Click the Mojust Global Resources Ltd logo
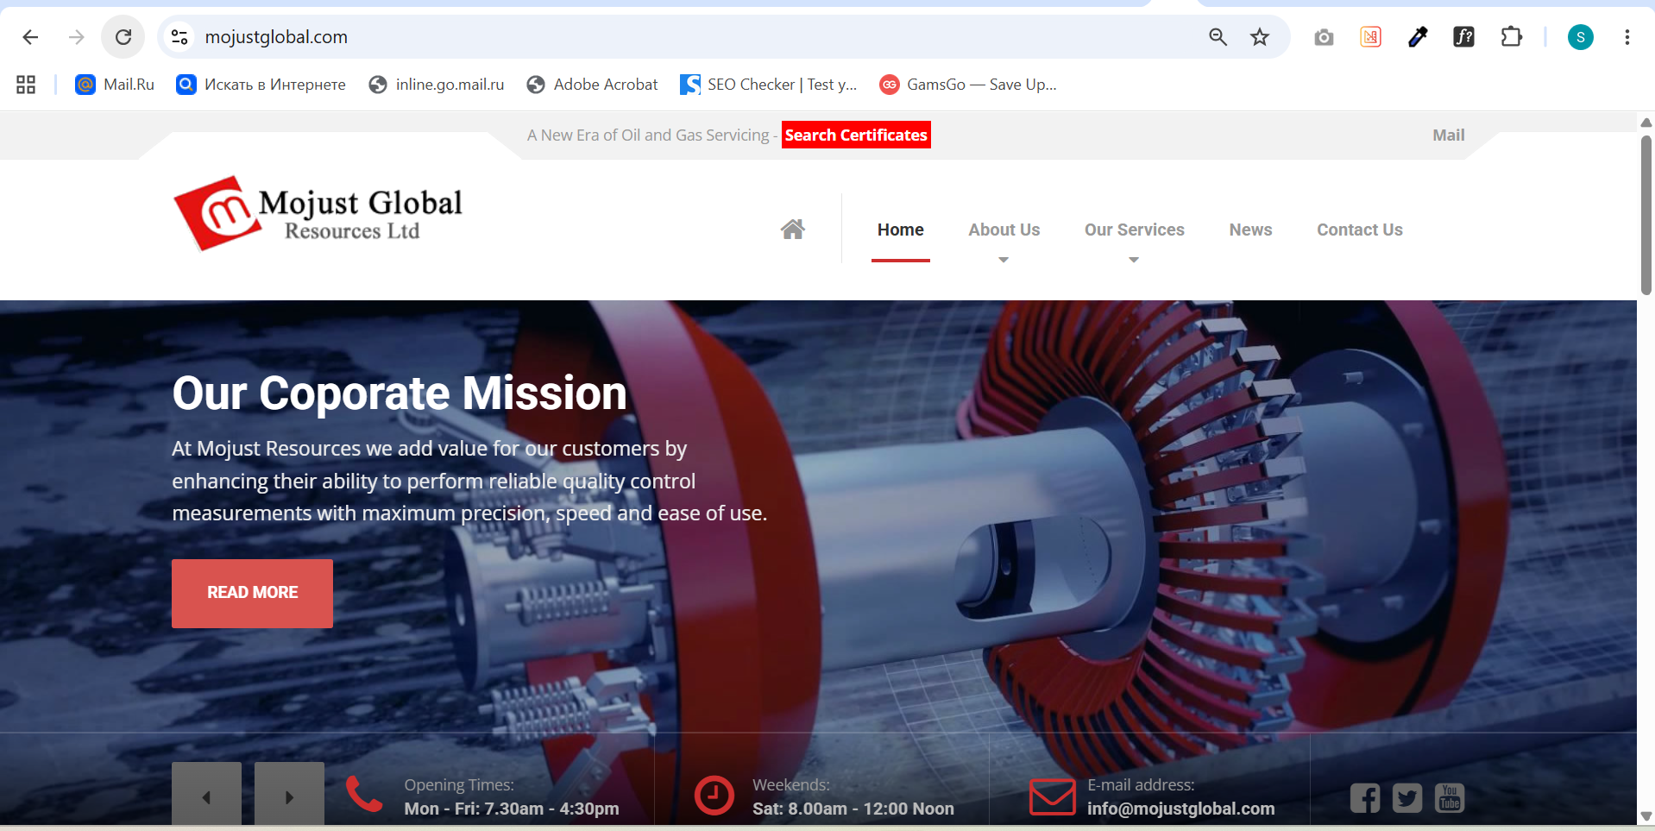Screen dimensions: 1655x831 tap(318, 212)
